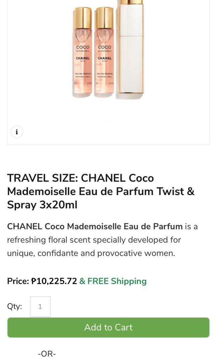Click the "& FREE Shipping" green text

pyautogui.click(x=113, y=281)
